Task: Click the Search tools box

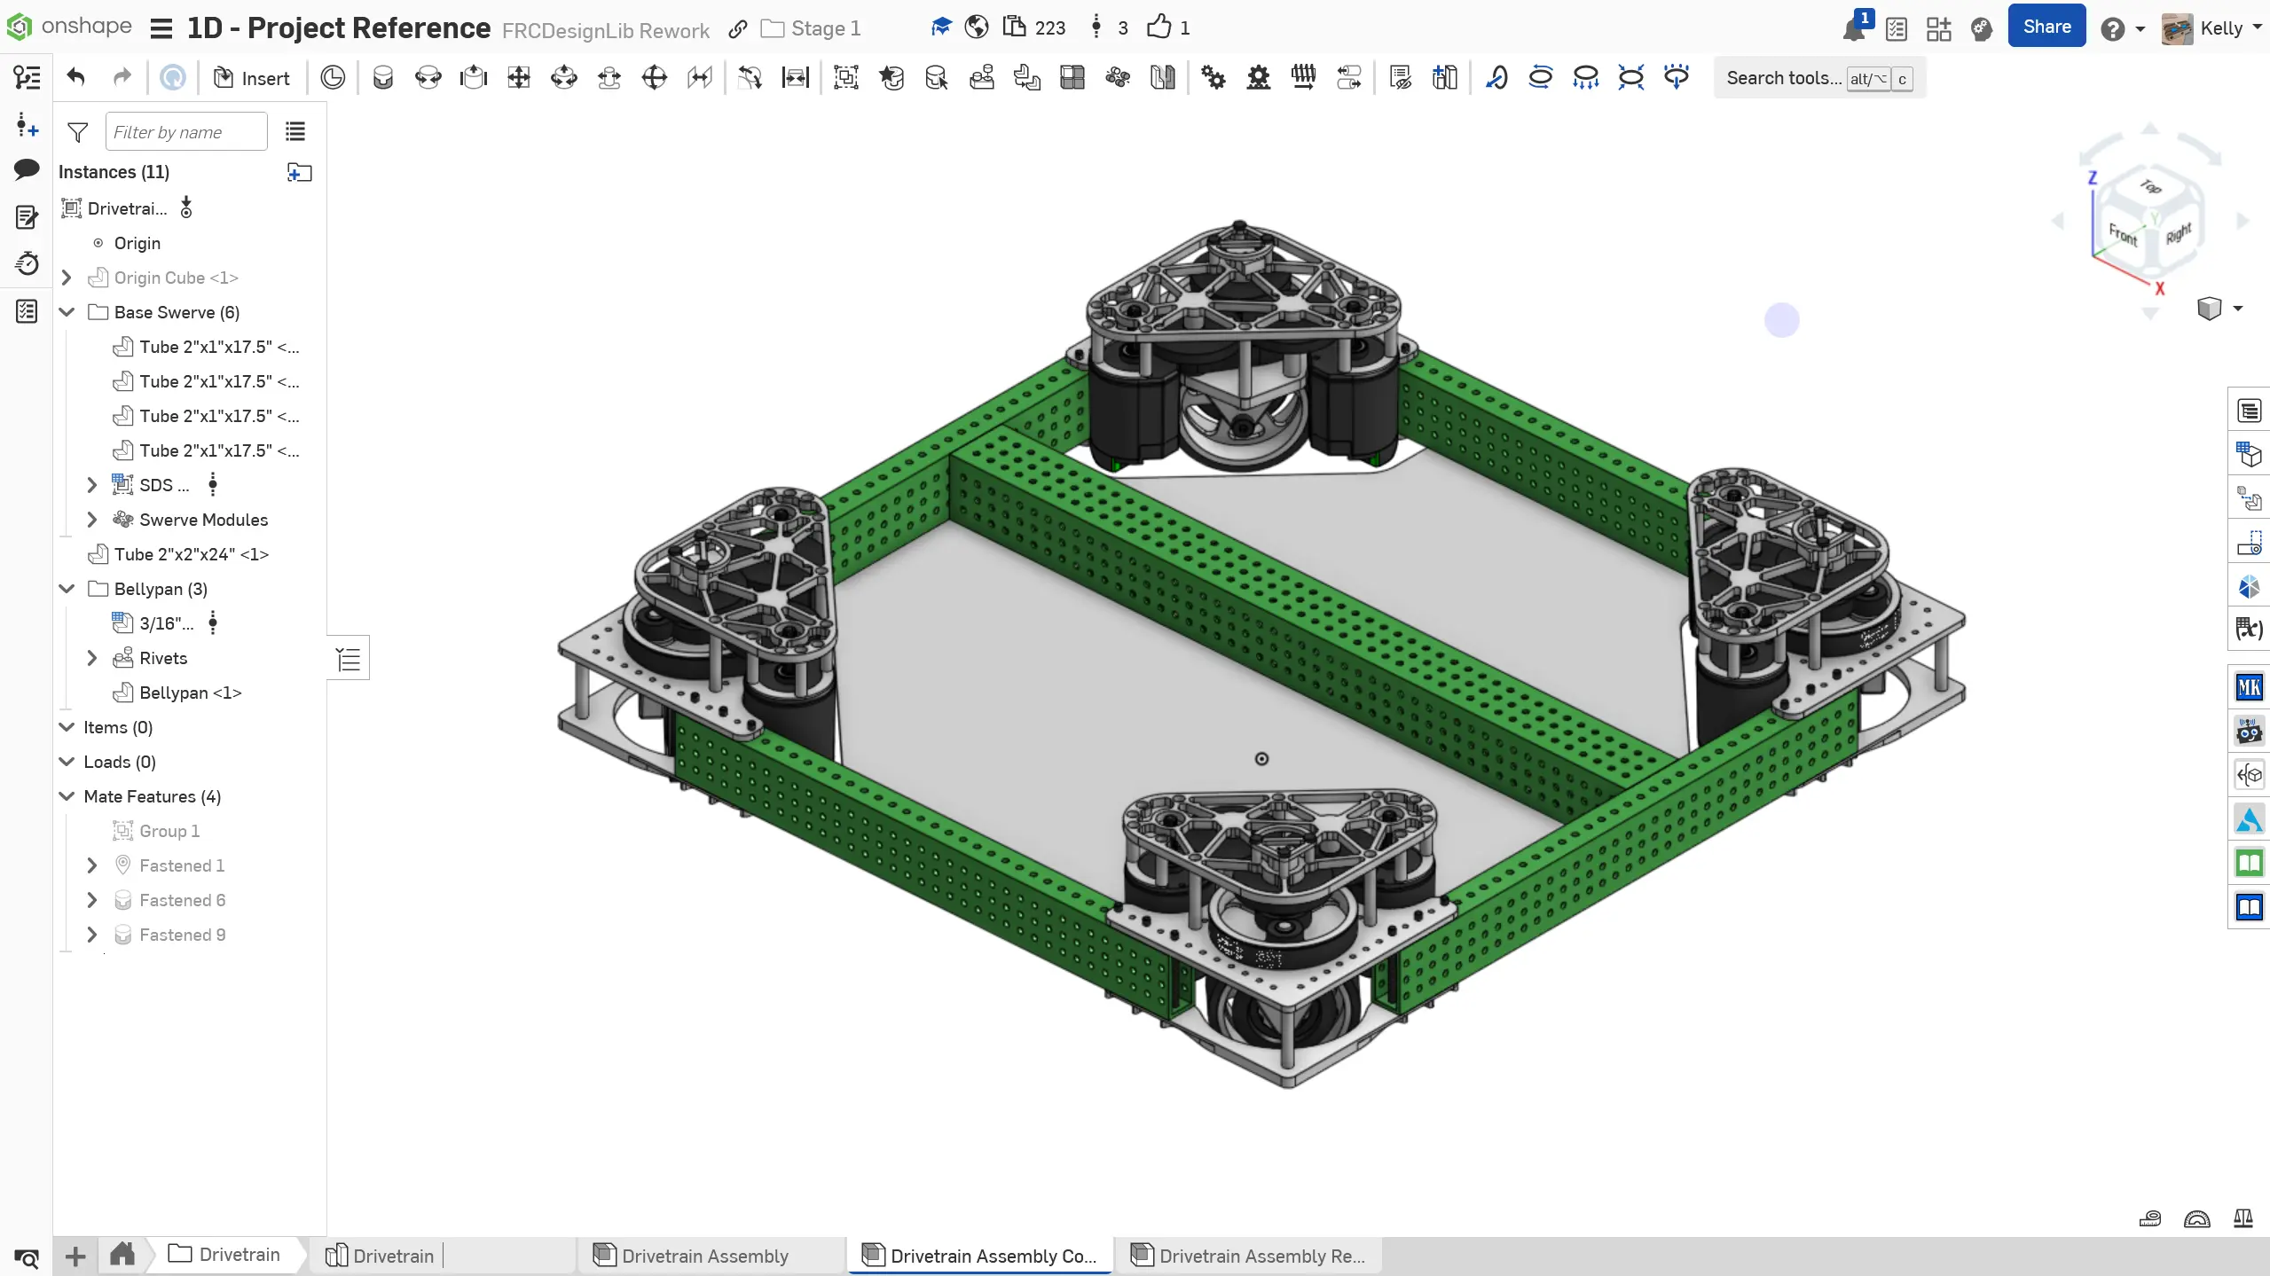Action: point(1783,78)
